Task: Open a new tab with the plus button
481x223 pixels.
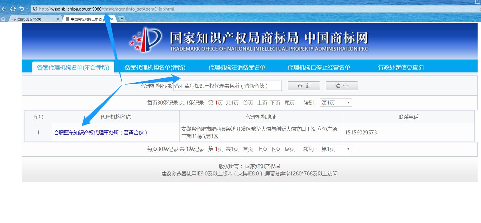Action: click(x=122, y=19)
